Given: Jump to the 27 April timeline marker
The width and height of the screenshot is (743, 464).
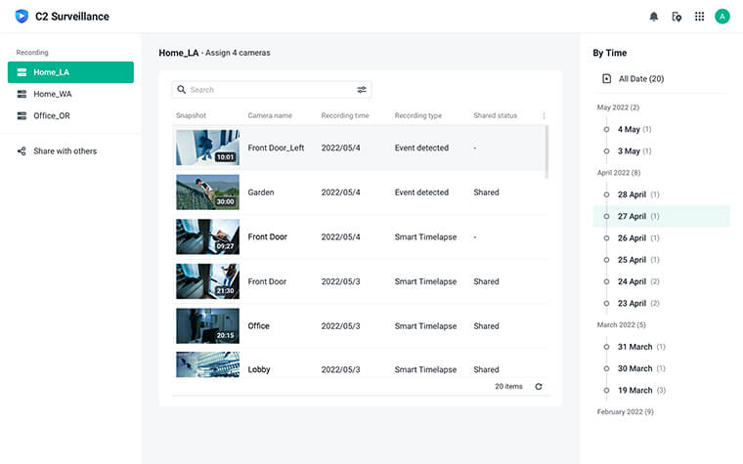Looking at the screenshot, I should (x=606, y=217).
